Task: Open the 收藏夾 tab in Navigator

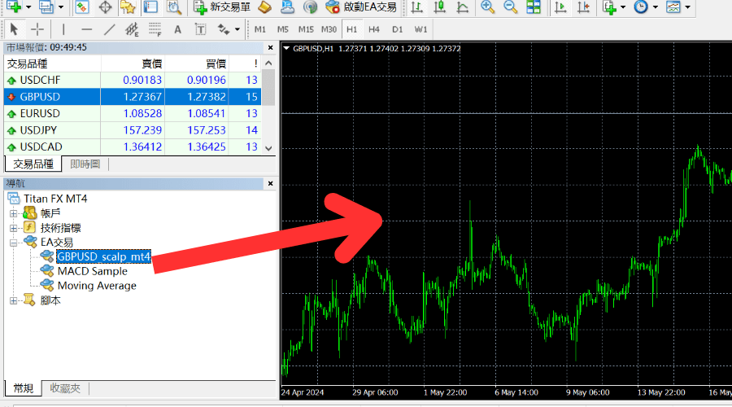Action: (x=65, y=388)
